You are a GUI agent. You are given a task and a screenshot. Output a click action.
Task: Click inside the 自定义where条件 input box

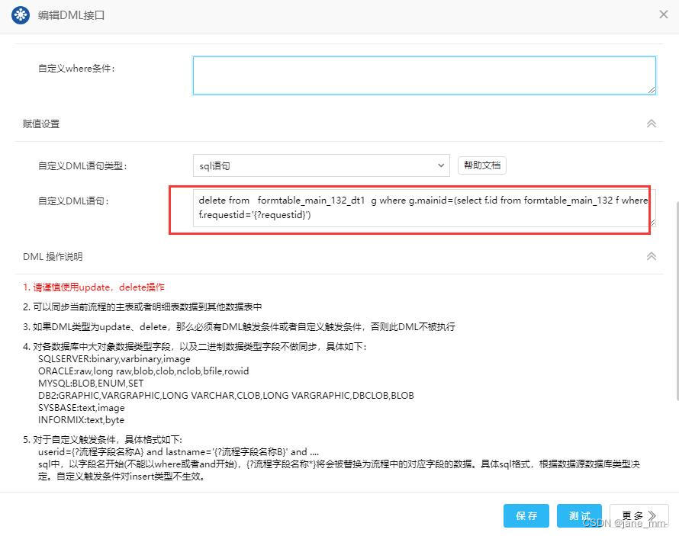[x=423, y=75]
